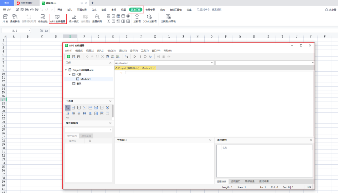The image size is (338, 193).
Task: Open the Name Box dropdown showing E17
Action: pyautogui.click(x=29, y=31)
